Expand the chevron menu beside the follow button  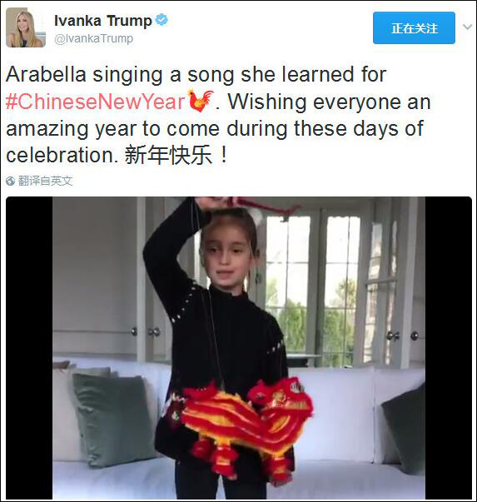(x=467, y=27)
